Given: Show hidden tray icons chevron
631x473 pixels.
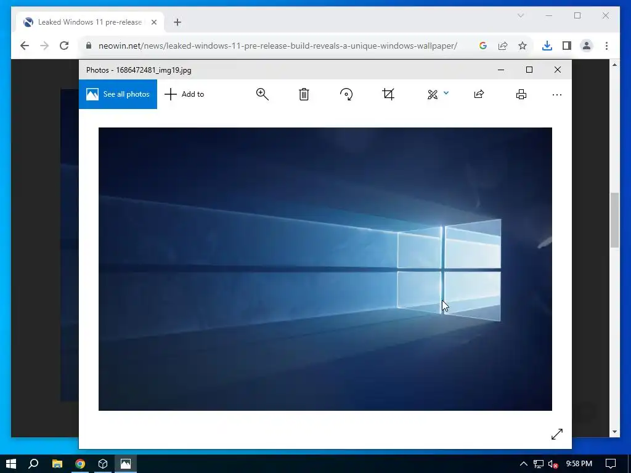Looking at the screenshot, I should pos(524,464).
